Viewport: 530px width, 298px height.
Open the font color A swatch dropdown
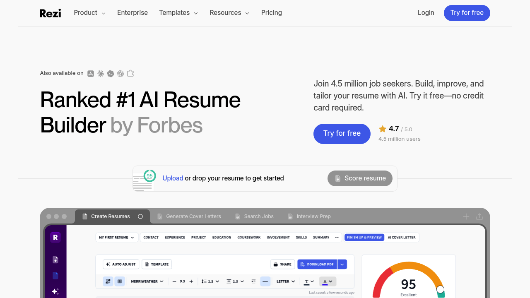(x=328, y=281)
